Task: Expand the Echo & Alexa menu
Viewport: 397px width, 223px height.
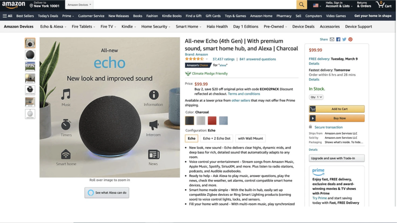Action: [x=53, y=26]
